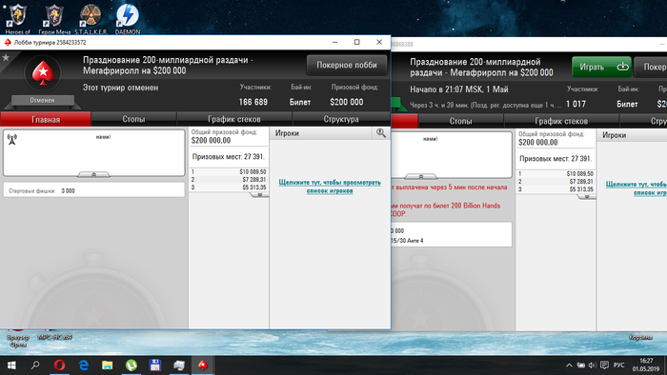Click the 166 689 participants value
Screen dimensions: 667x375
point(253,102)
